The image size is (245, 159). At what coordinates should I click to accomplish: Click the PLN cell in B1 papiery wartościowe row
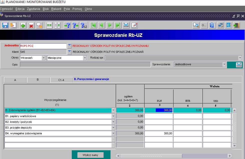[158, 116]
